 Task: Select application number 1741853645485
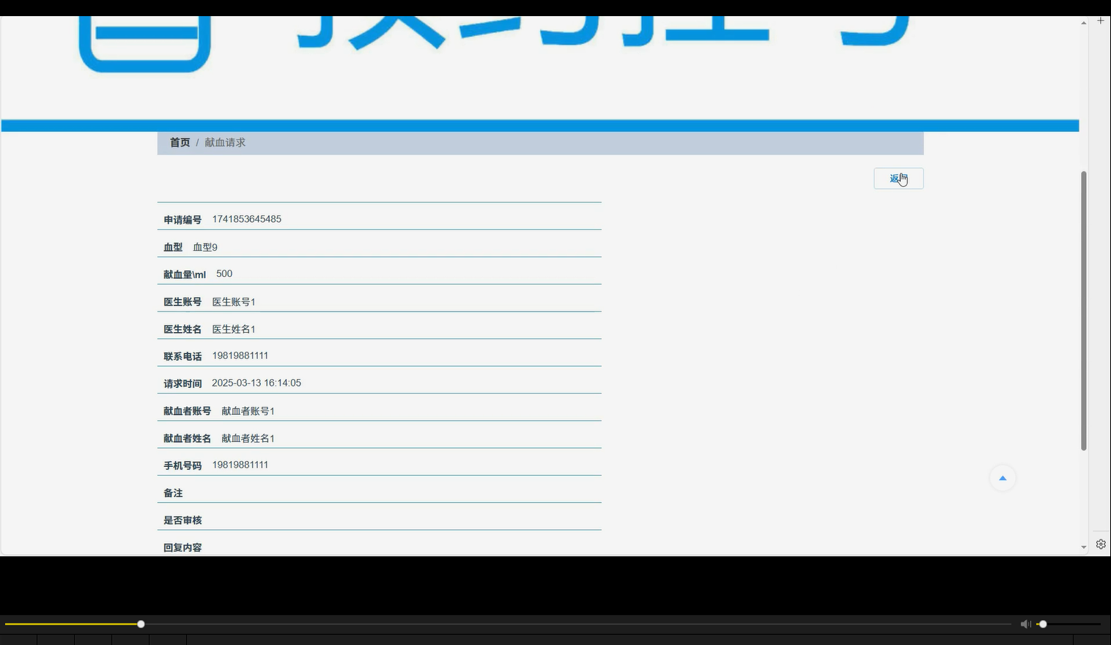247,219
